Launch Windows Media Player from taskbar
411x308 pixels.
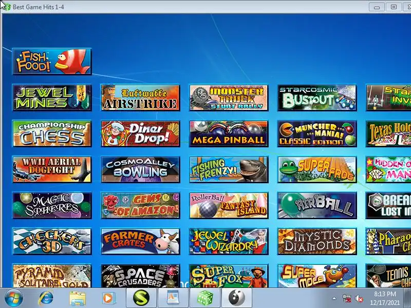(108, 298)
